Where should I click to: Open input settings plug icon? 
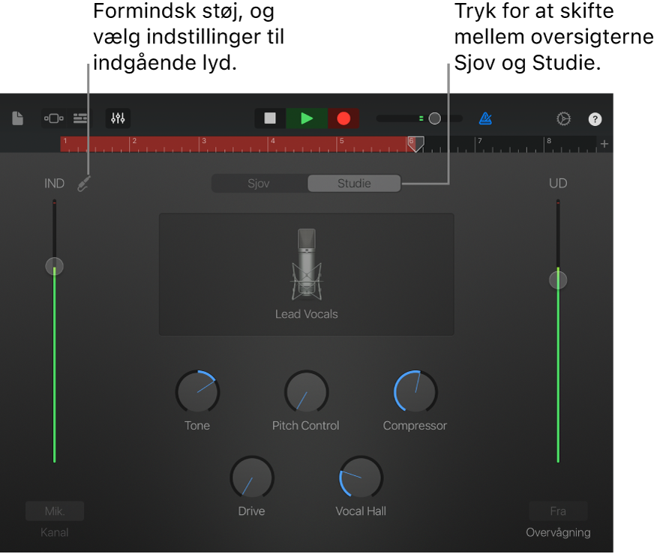(84, 184)
